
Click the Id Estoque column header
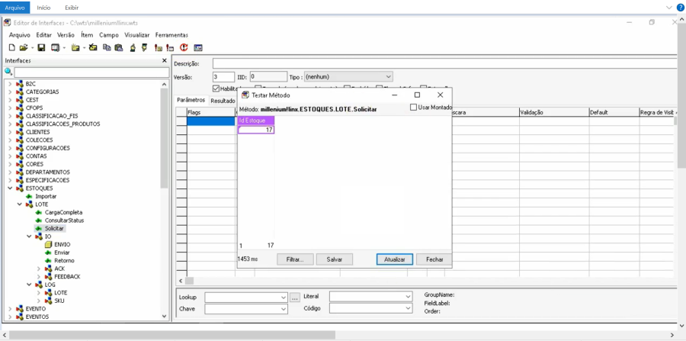[256, 121]
